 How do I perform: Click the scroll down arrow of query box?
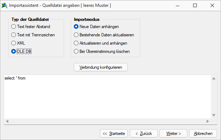214,115
